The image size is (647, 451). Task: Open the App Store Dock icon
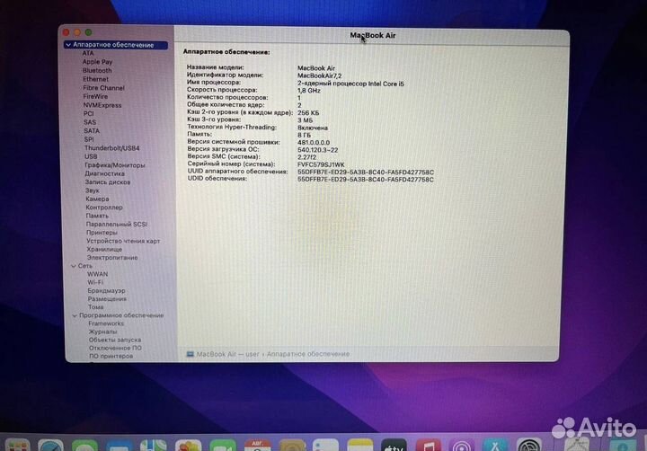point(495,446)
